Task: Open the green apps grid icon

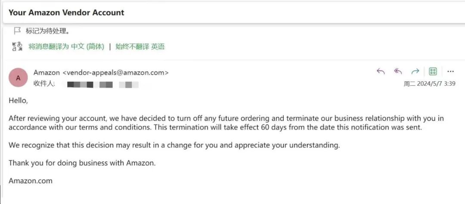Action: point(433,71)
